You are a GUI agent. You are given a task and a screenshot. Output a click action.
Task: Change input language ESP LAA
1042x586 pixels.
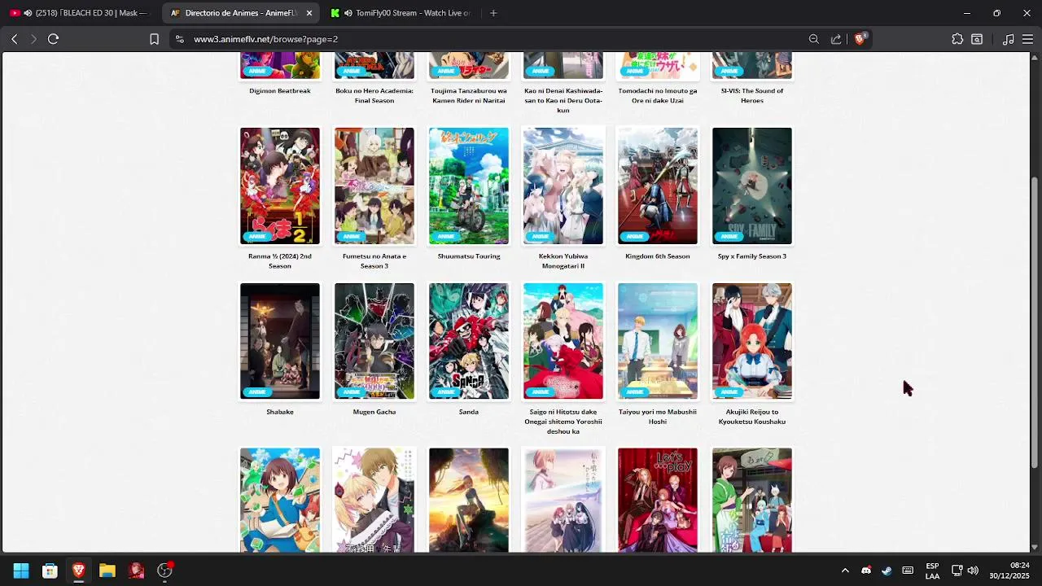tap(932, 571)
